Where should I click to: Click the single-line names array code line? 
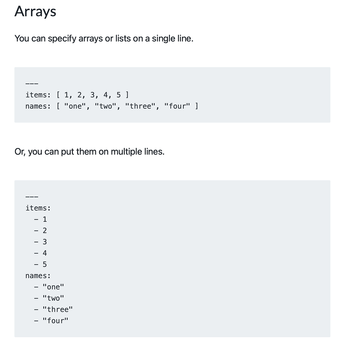pyautogui.click(x=112, y=106)
